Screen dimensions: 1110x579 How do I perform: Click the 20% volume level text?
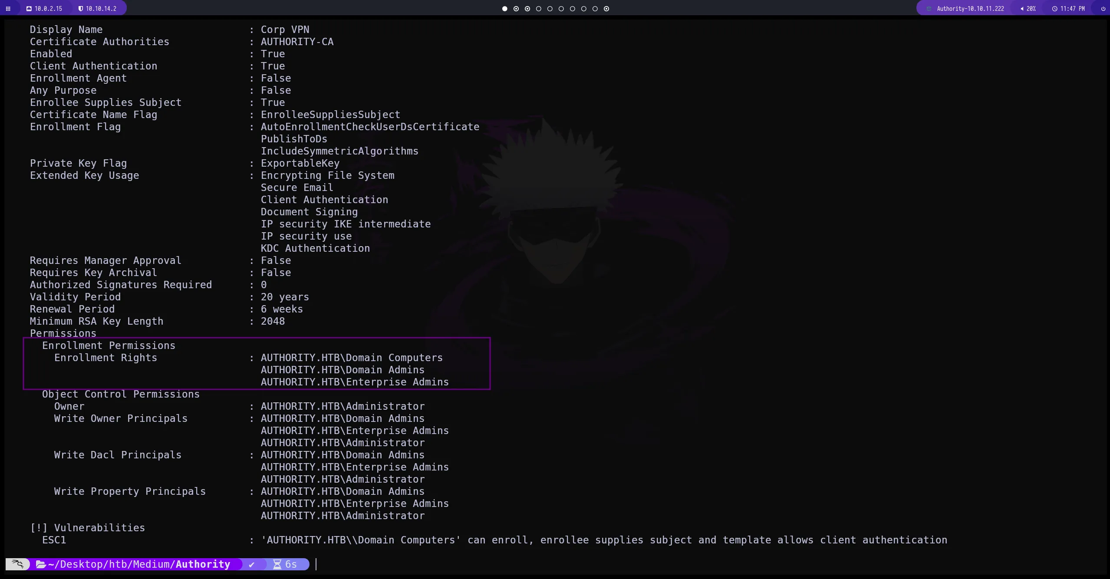click(1031, 9)
